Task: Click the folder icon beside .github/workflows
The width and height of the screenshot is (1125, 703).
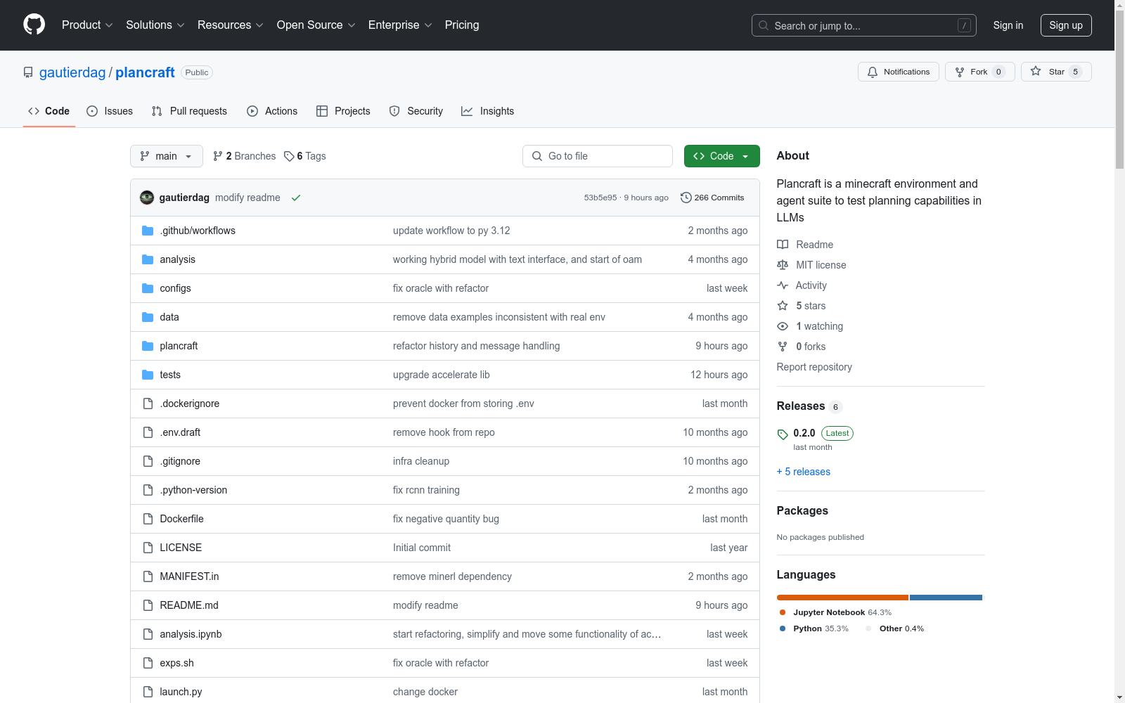Action: click(148, 231)
